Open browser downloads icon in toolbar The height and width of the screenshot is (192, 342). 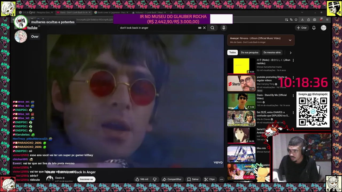302,20
